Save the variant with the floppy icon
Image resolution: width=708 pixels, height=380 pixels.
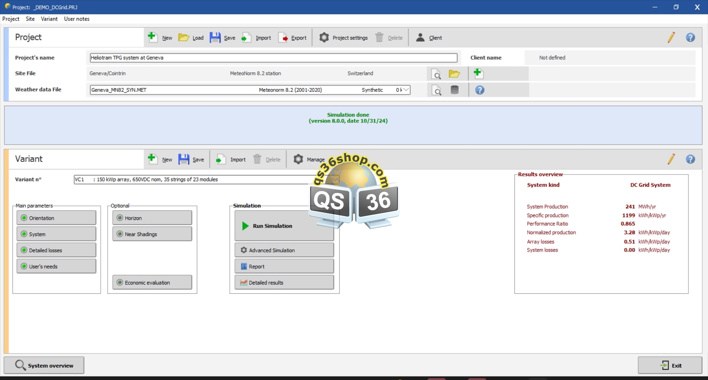[x=184, y=159]
